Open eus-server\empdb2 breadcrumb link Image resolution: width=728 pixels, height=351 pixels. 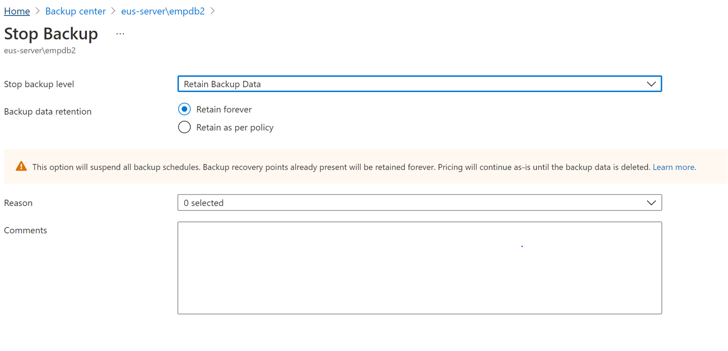[163, 11]
